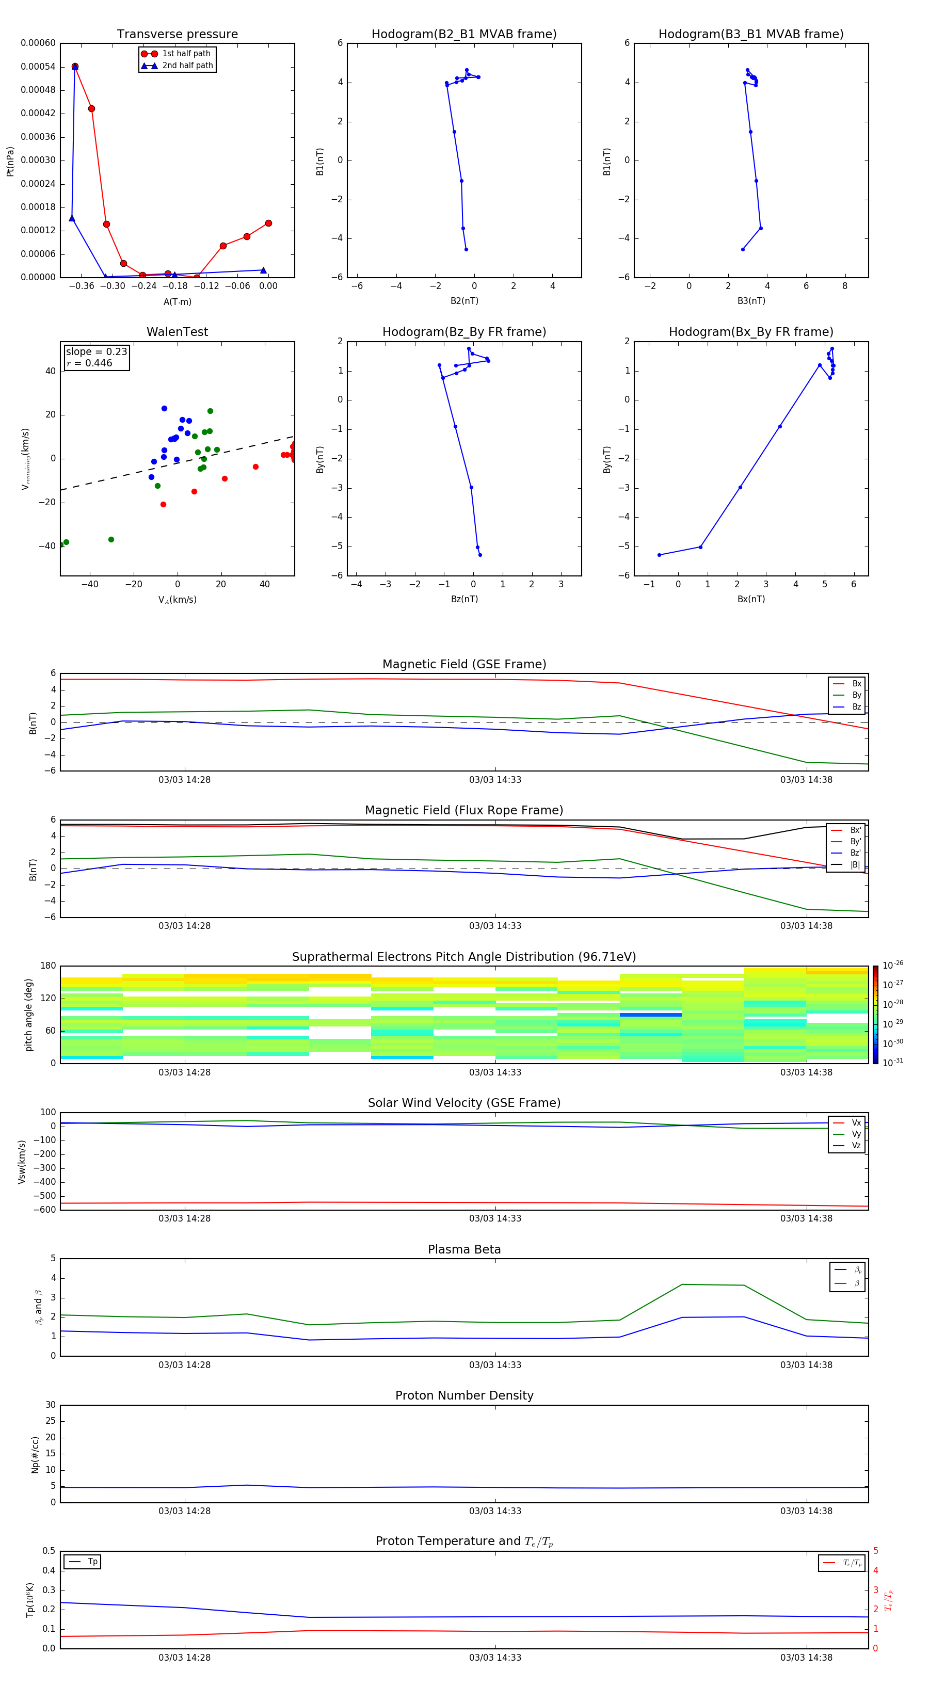The image size is (929, 1703).
Task: Click the 'Hodogram(Bx_By FR frame)' title
Action: 751,332
